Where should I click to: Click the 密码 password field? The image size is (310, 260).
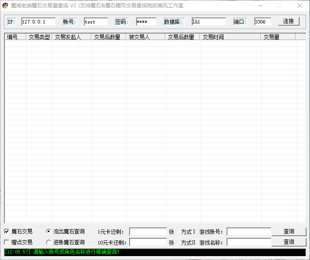pyautogui.click(x=146, y=22)
